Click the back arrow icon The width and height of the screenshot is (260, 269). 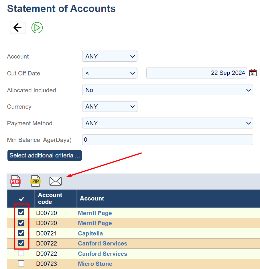pyautogui.click(x=18, y=28)
